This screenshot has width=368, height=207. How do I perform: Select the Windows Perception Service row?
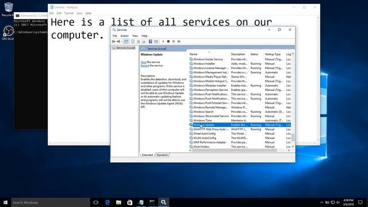(x=240, y=90)
